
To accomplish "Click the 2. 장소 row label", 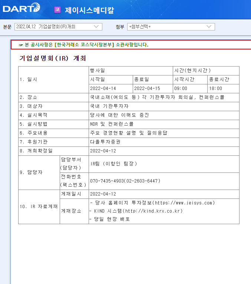I will (53, 97).
